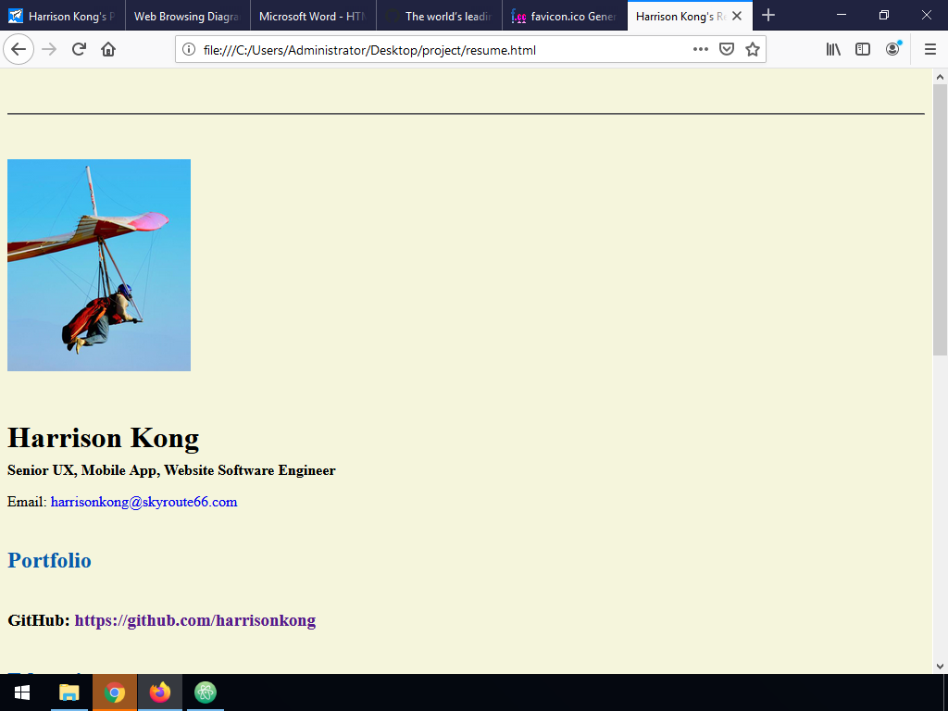The height and width of the screenshot is (711, 948).
Task: Open the Library history and bookmarks
Action: 833,50
